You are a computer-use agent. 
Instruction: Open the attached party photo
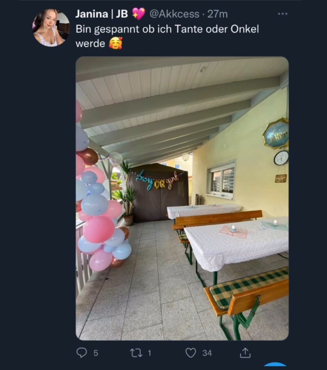(x=182, y=198)
